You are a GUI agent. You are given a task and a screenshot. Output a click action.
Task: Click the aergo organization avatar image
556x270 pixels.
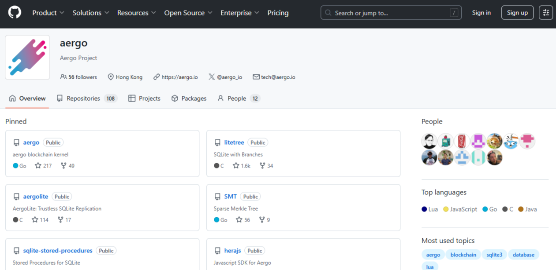coord(27,58)
